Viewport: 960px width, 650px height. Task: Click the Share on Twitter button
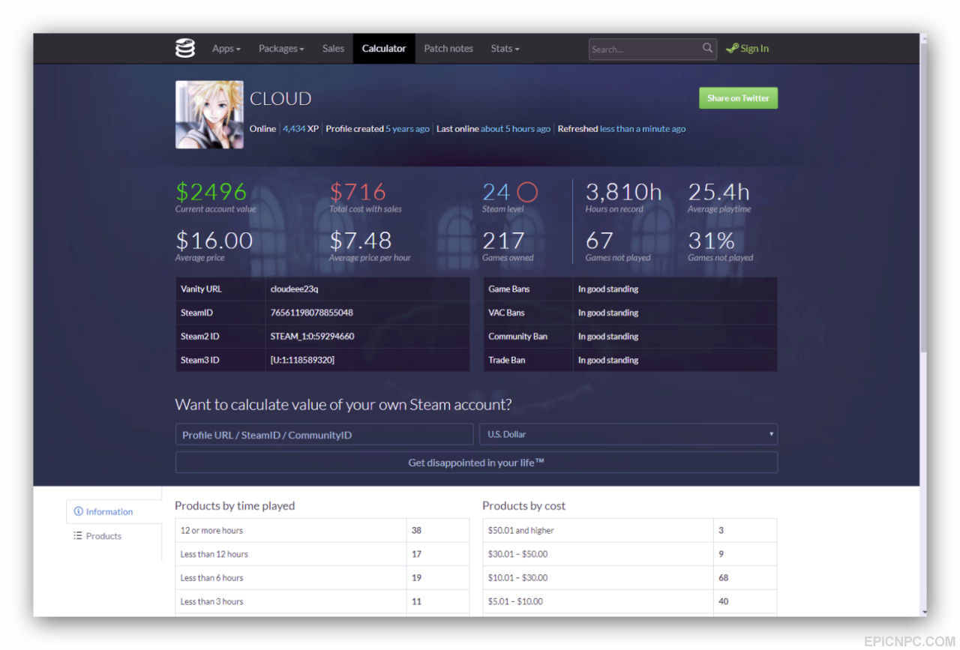[x=738, y=98]
